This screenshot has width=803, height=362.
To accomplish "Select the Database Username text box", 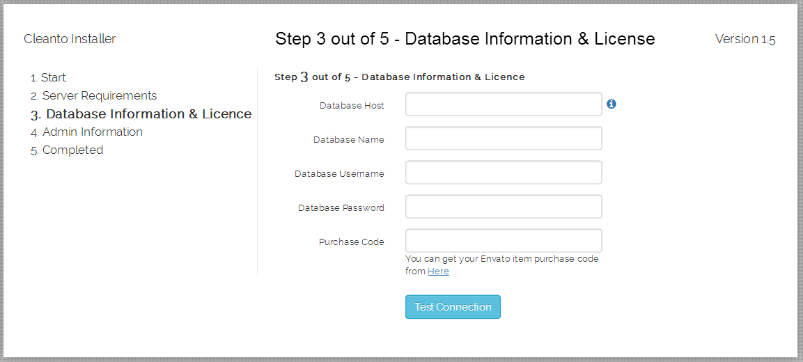I will pos(504,173).
